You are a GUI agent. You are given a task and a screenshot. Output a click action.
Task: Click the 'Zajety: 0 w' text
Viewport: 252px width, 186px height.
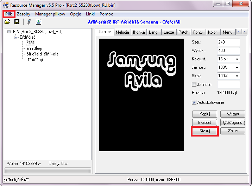58,164
